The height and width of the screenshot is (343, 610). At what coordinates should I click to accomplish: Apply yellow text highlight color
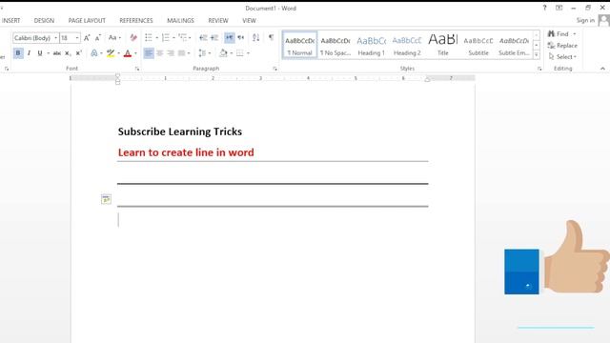(111, 53)
